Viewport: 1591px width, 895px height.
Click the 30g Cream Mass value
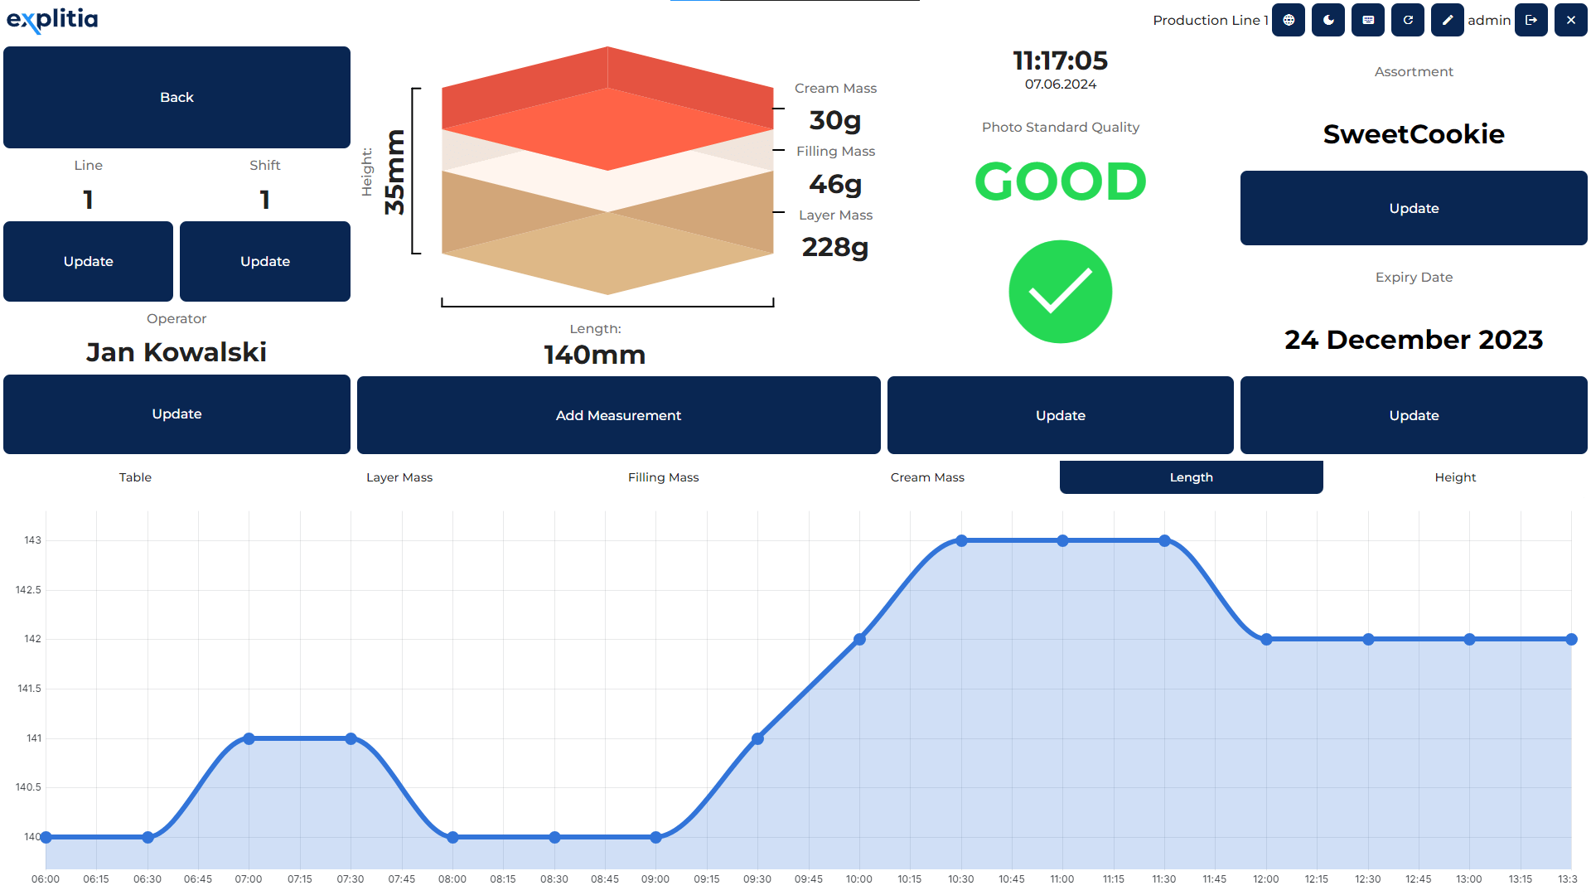click(x=835, y=121)
